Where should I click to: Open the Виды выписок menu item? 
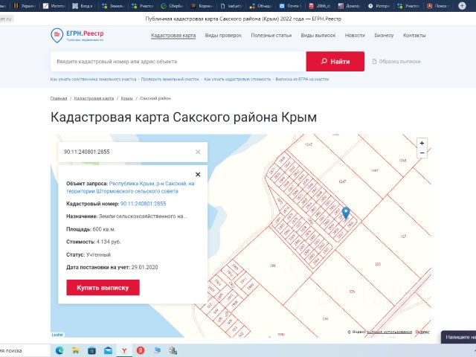click(x=318, y=36)
